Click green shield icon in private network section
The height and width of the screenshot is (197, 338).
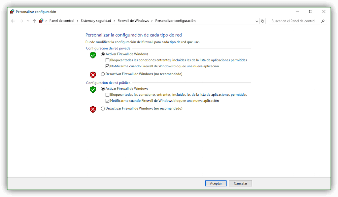tap(93, 55)
